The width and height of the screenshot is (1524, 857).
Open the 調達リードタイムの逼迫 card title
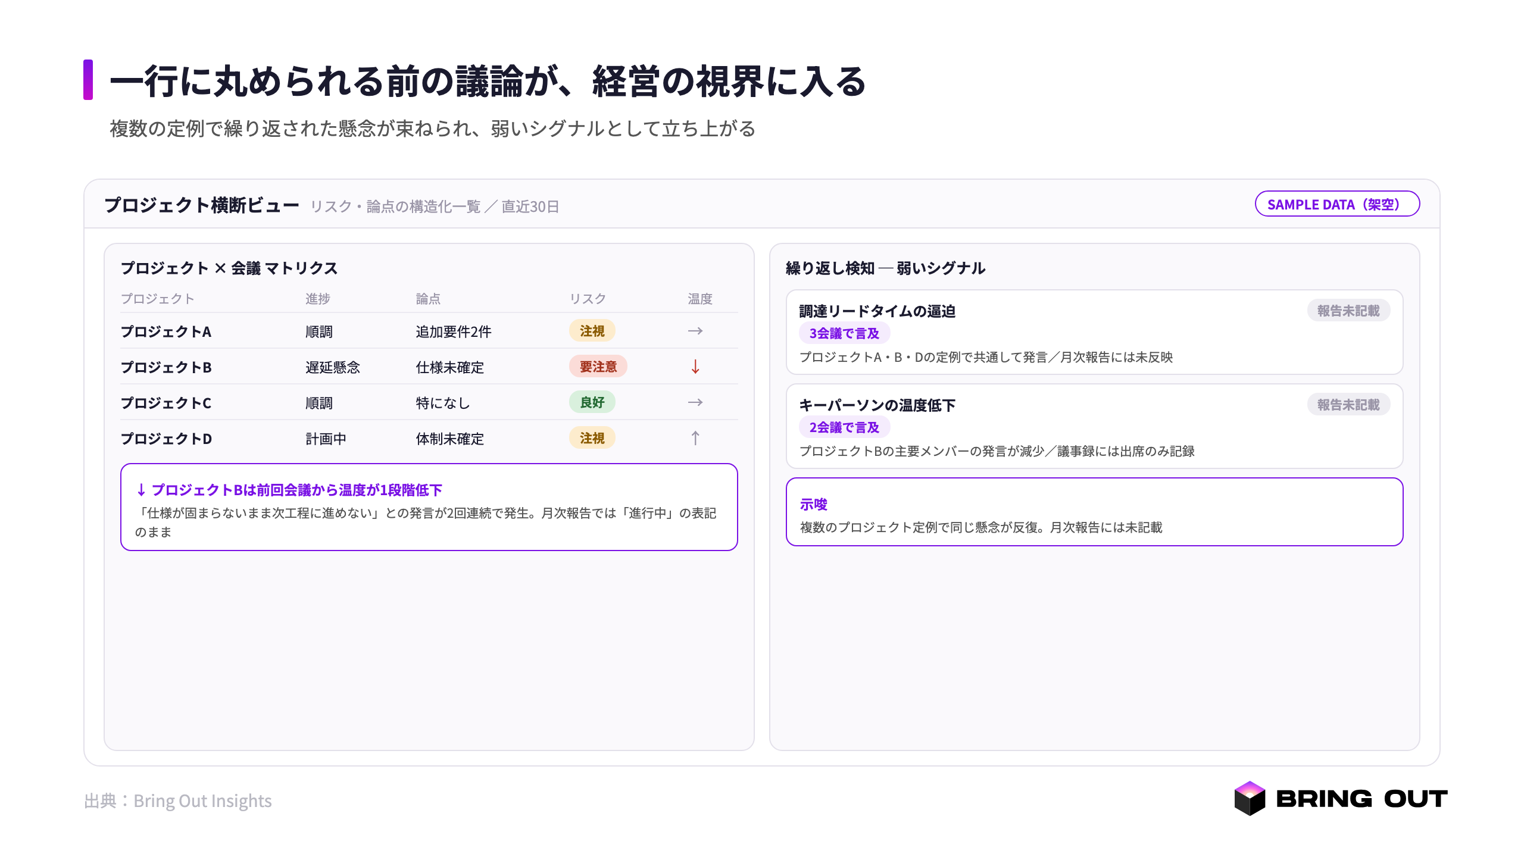[x=877, y=311]
